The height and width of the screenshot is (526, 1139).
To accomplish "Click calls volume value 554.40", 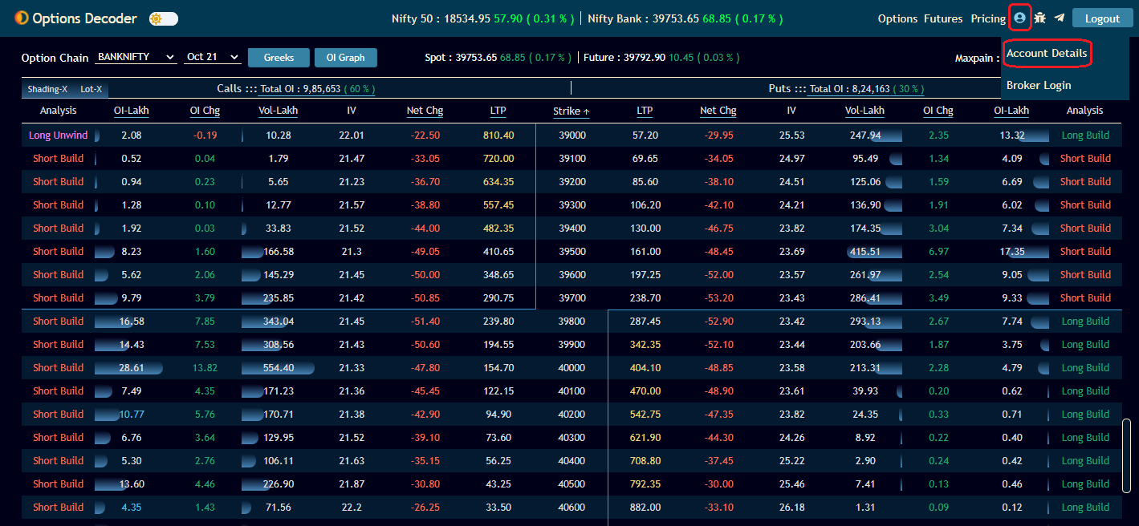I will [x=278, y=368].
